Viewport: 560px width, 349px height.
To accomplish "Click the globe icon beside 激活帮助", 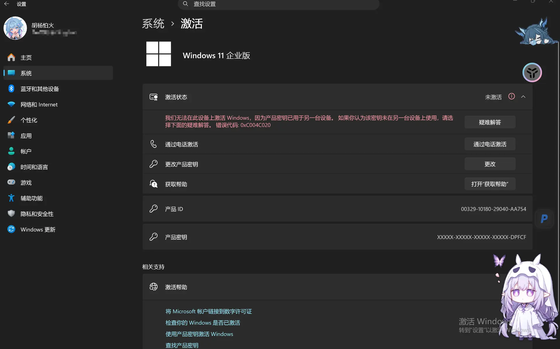I will pyautogui.click(x=154, y=287).
